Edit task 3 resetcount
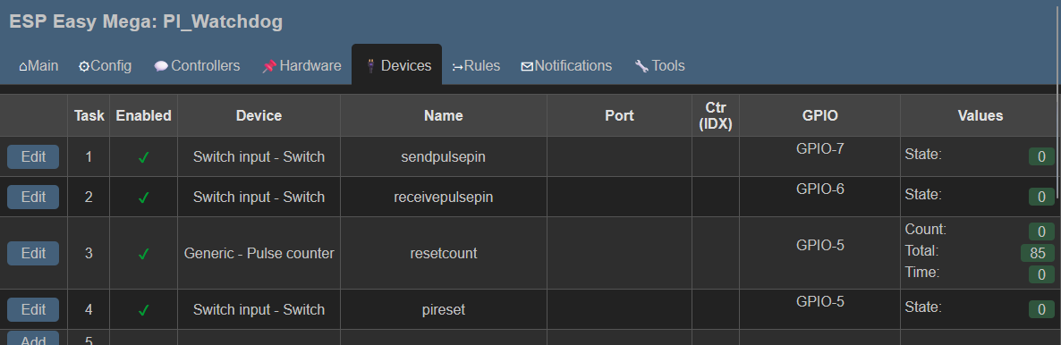 pyautogui.click(x=33, y=253)
